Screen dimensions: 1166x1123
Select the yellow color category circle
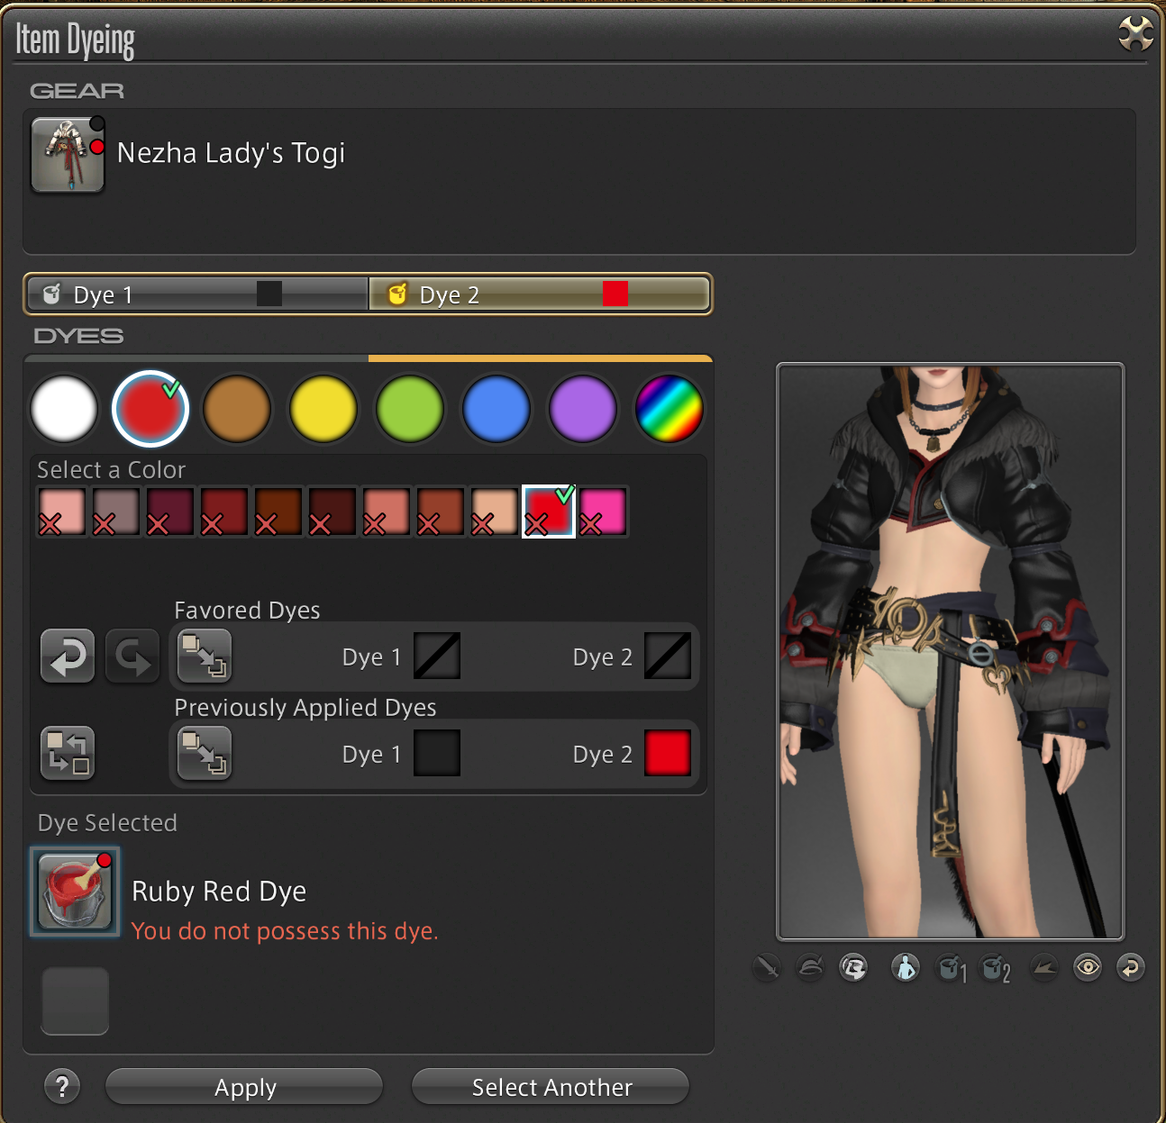323,409
